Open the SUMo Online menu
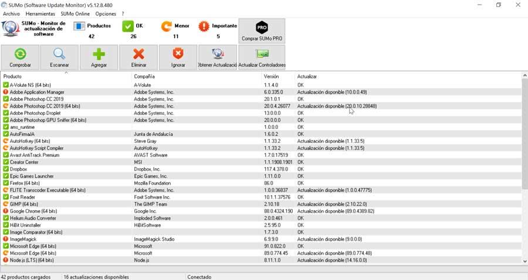Image resolution: width=528 pixels, height=280 pixels. coord(75,13)
